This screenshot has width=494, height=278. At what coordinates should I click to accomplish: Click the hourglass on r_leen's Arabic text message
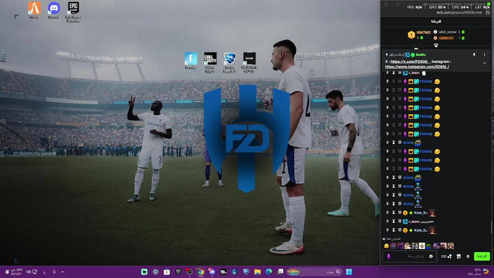[x=394, y=221]
